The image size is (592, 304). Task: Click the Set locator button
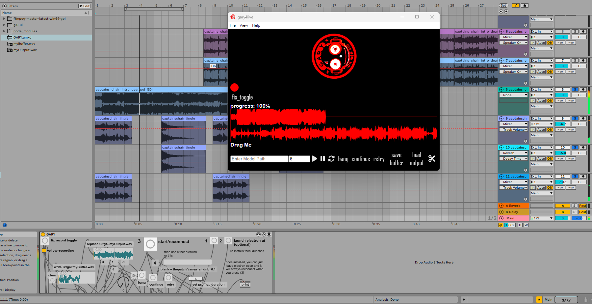click(503, 6)
